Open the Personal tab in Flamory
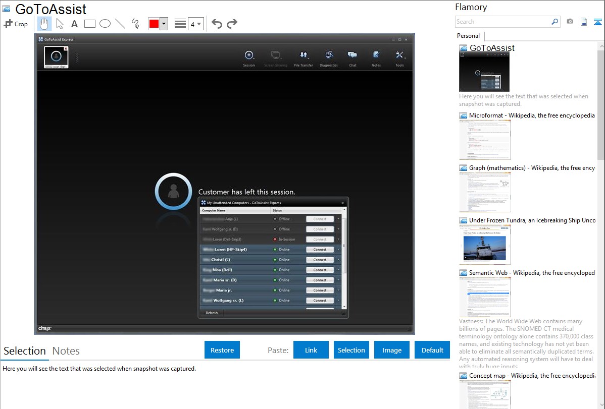This screenshot has width=605, height=409. pyautogui.click(x=469, y=36)
